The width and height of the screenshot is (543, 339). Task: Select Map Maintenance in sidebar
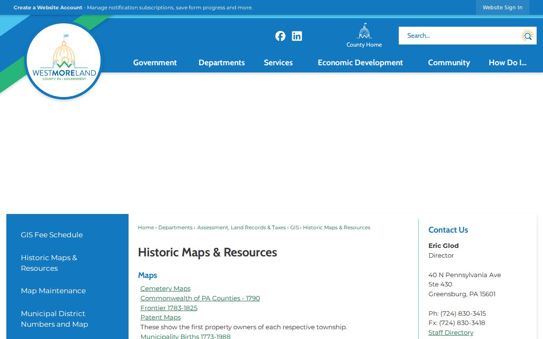click(x=53, y=291)
